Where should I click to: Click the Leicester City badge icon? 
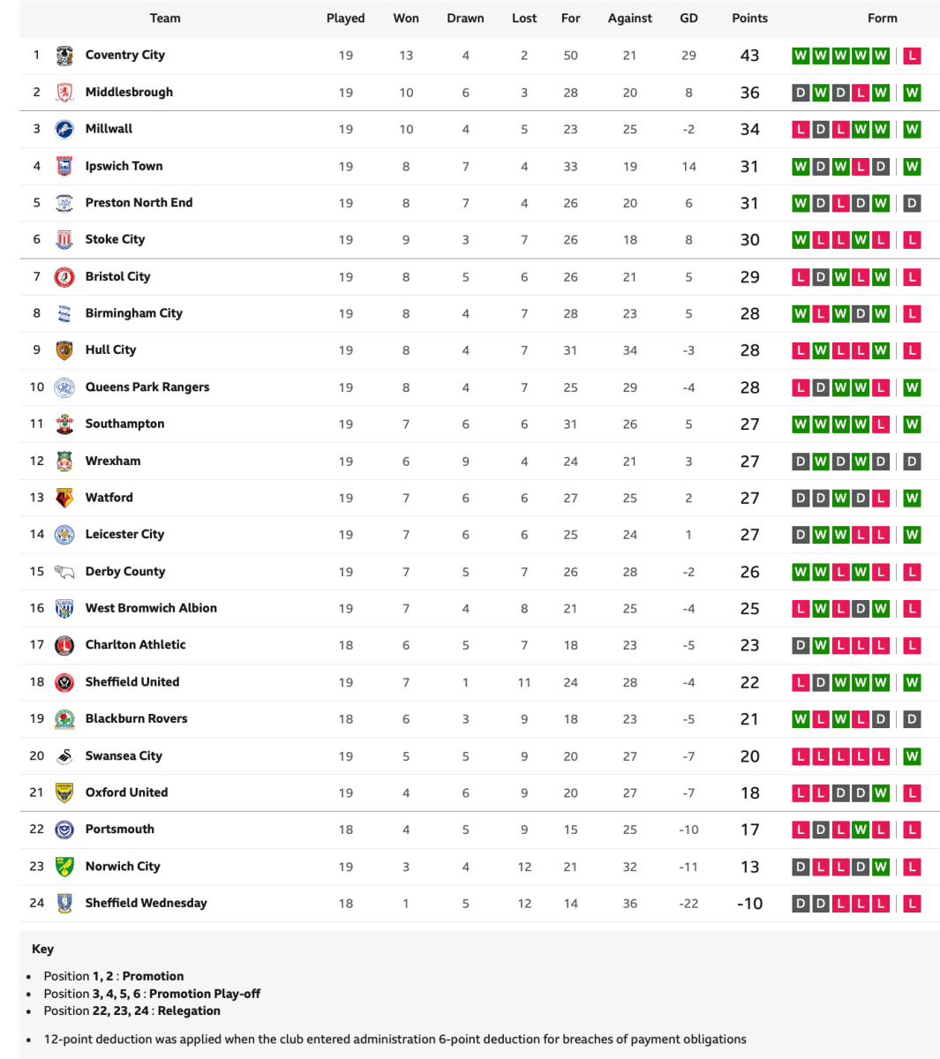[x=64, y=535]
